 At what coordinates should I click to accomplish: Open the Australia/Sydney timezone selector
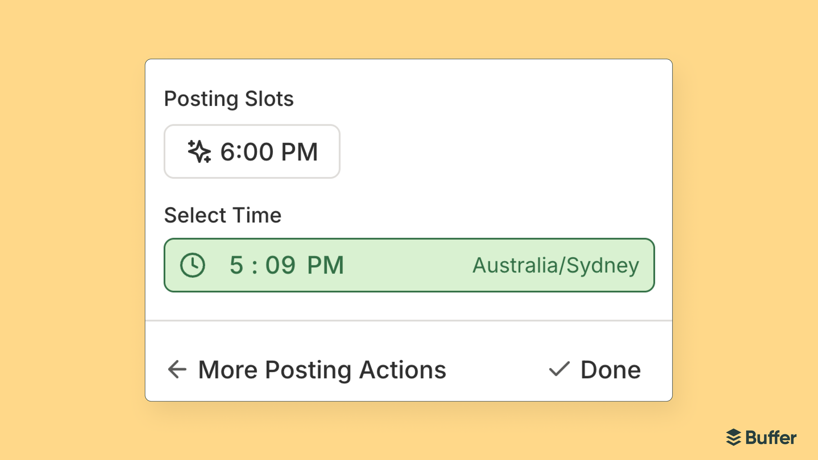[555, 265]
